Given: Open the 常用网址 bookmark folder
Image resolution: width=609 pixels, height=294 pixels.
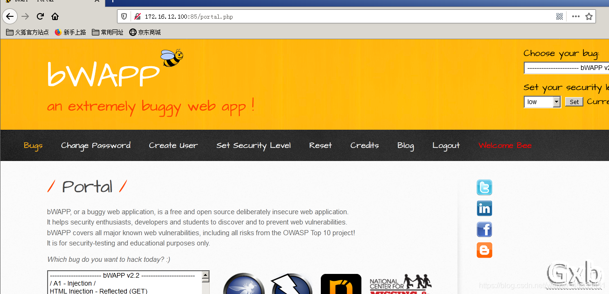Looking at the screenshot, I should pyautogui.click(x=108, y=32).
